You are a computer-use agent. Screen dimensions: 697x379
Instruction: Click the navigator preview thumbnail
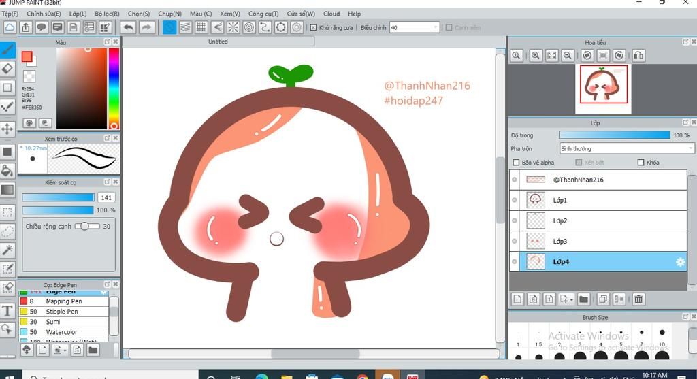(603, 89)
